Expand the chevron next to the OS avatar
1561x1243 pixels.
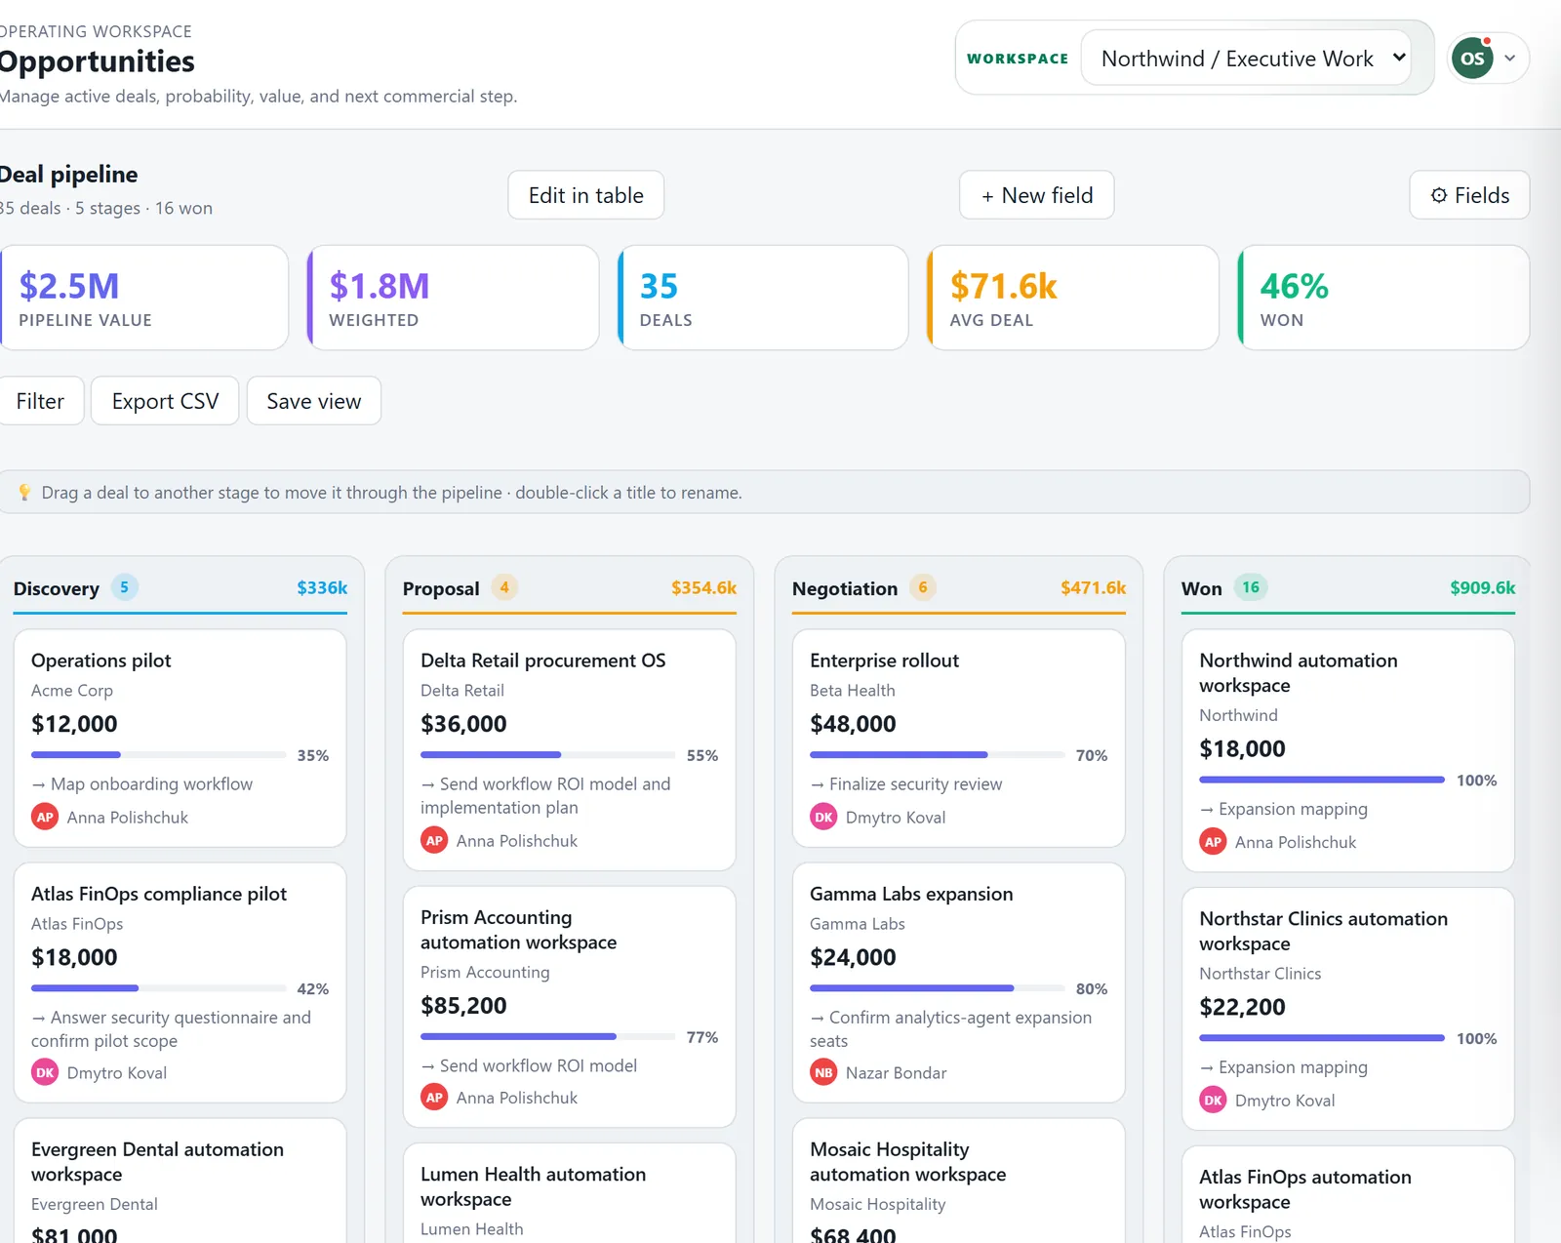[1509, 59]
